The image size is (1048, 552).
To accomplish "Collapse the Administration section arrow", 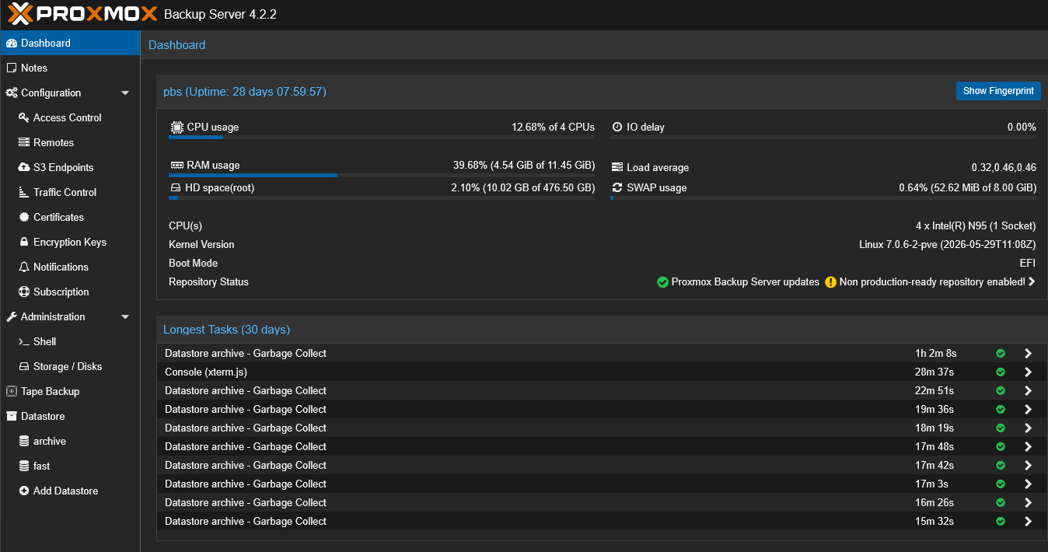I will tap(125, 317).
